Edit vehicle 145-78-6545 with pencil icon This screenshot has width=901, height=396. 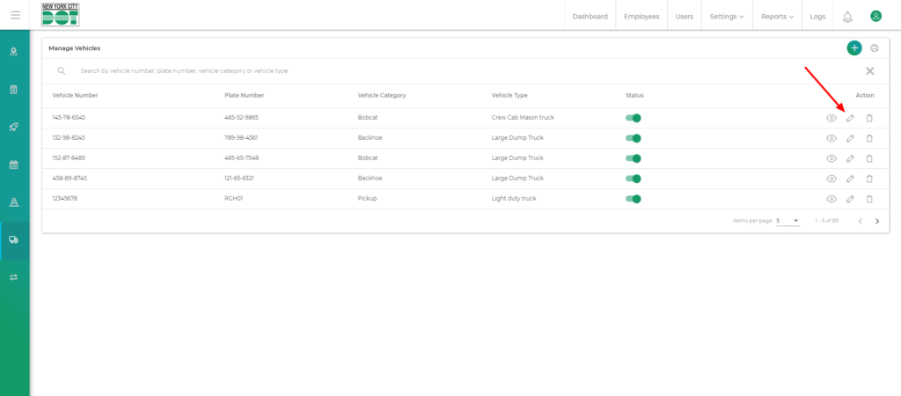(x=850, y=118)
